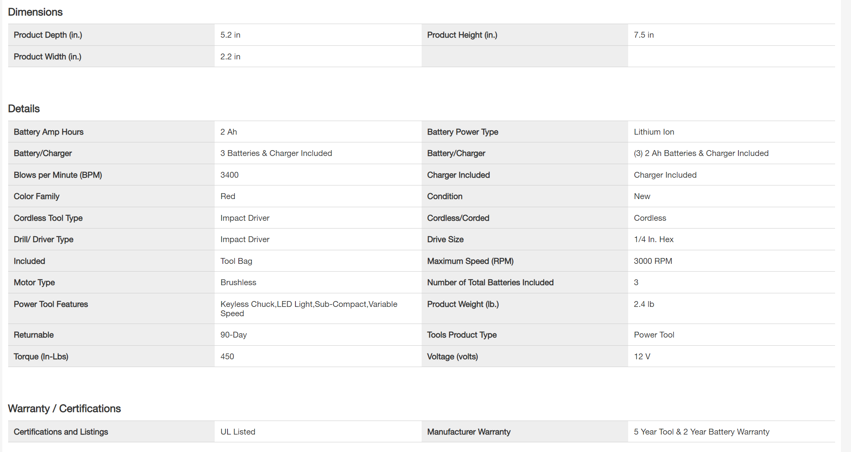Click the Cordless Tool Type label
The width and height of the screenshot is (851, 452).
tap(48, 218)
